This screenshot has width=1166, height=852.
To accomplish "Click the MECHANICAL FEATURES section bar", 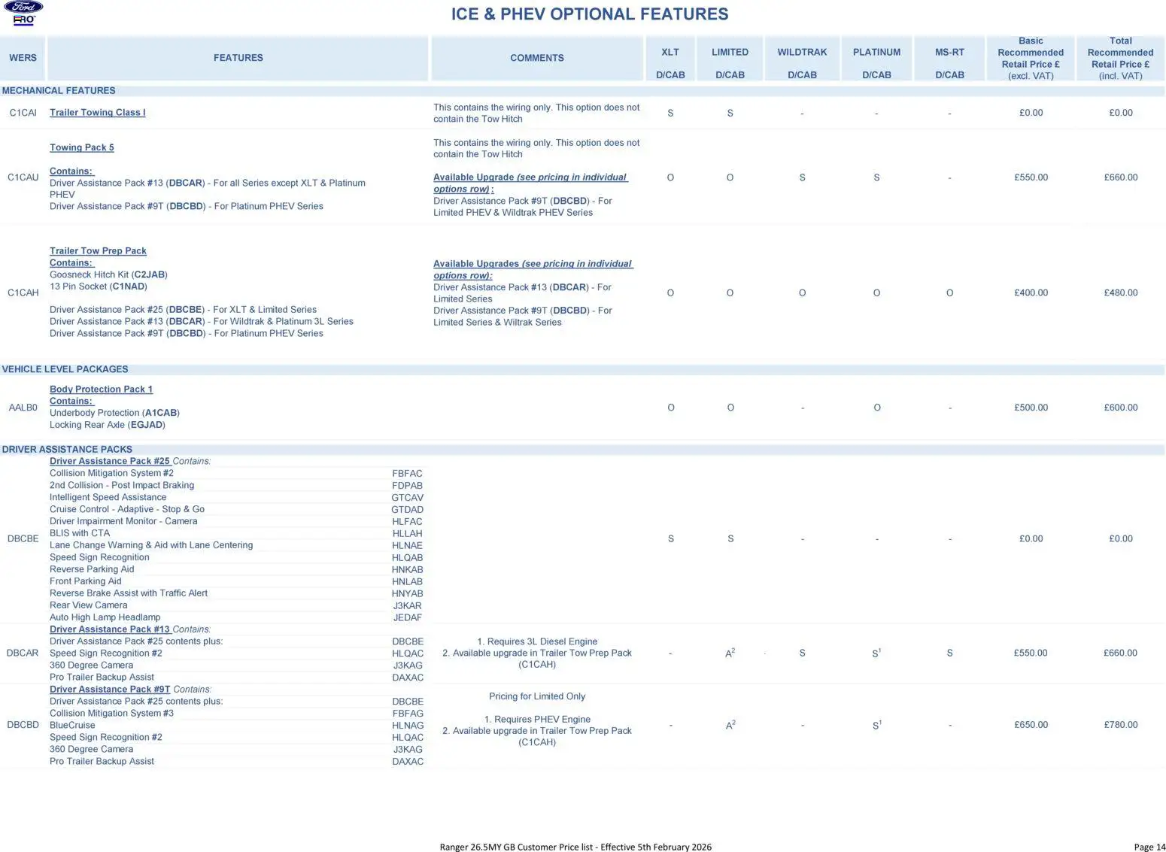I will pyautogui.click(x=59, y=91).
